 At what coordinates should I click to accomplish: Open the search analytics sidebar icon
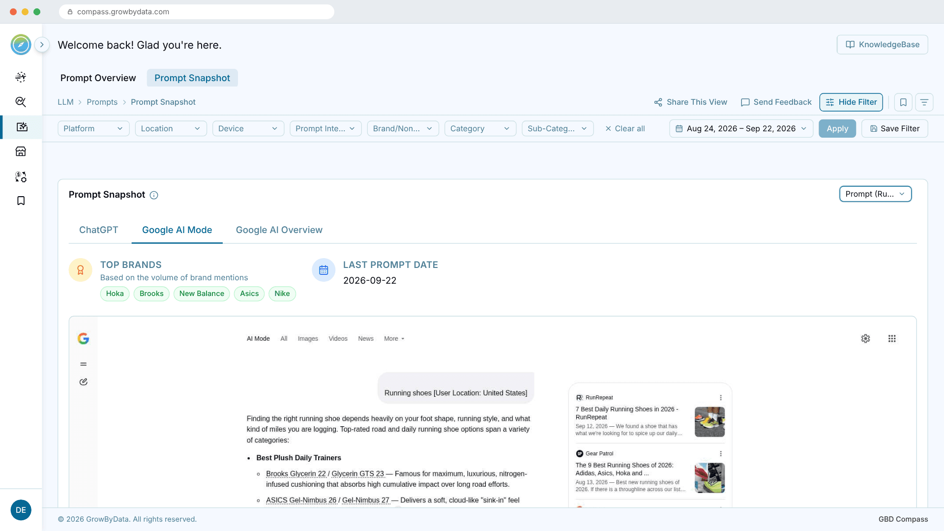21,102
